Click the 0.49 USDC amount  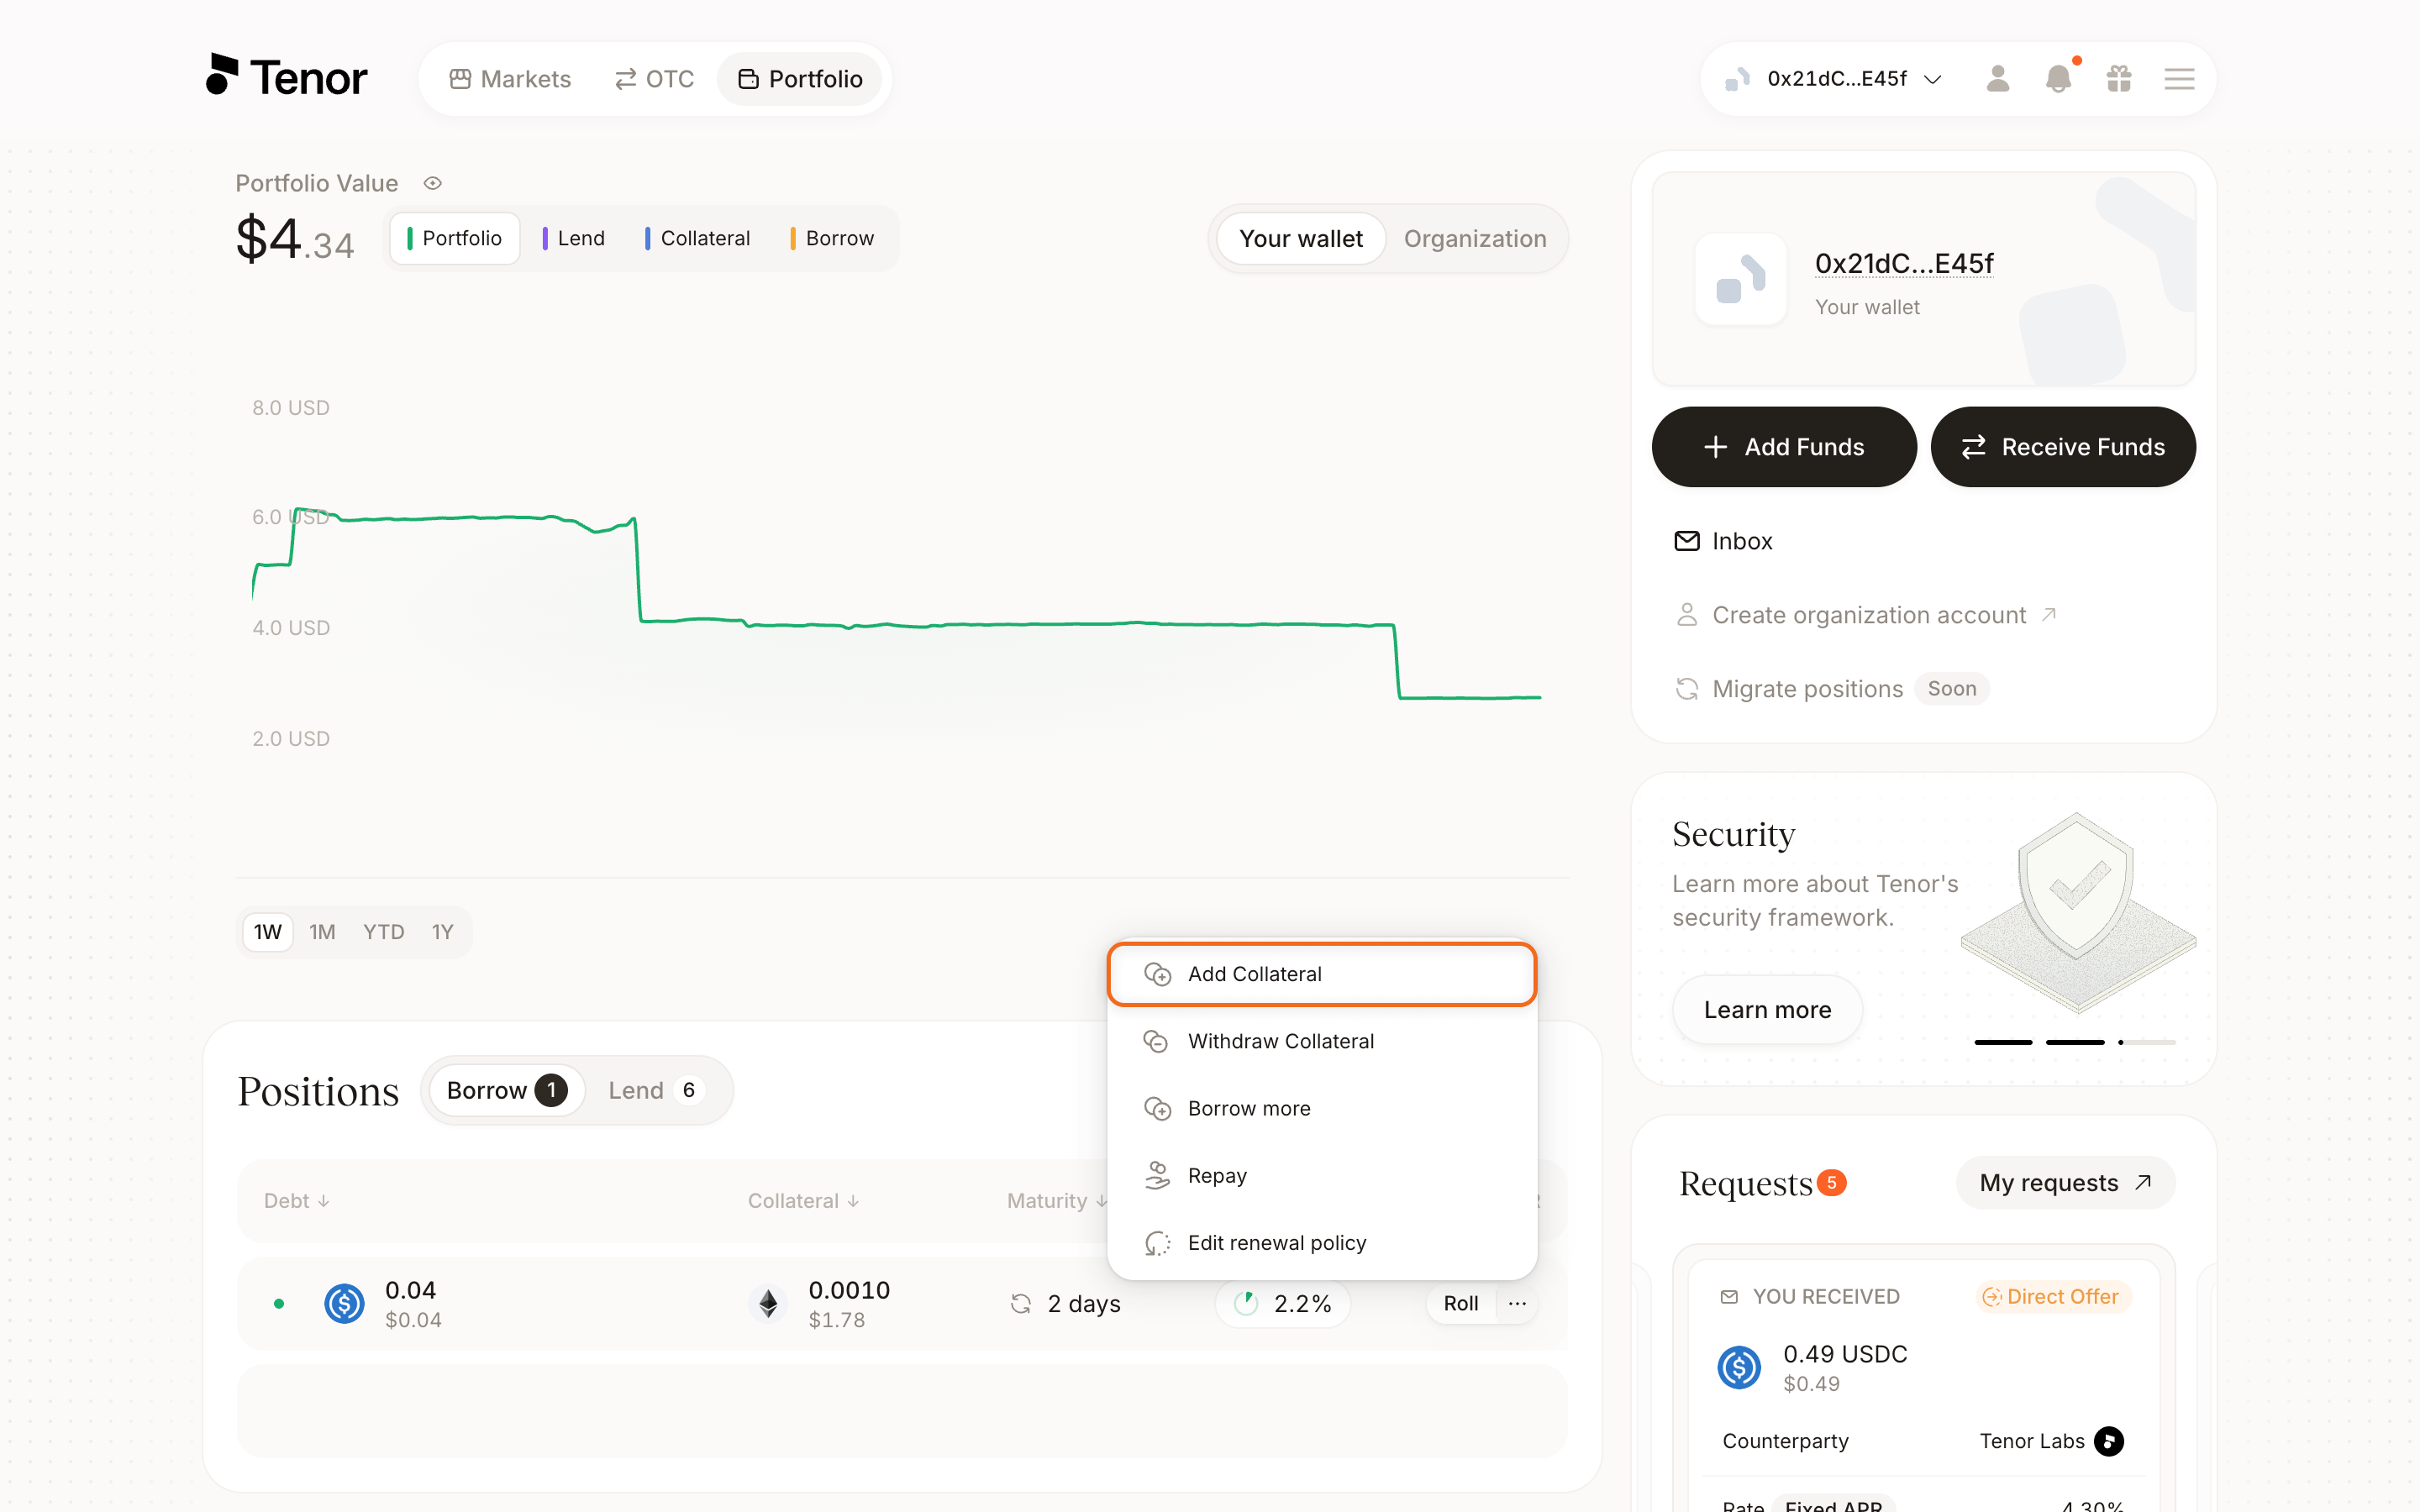pyautogui.click(x=1845, y=1354)
